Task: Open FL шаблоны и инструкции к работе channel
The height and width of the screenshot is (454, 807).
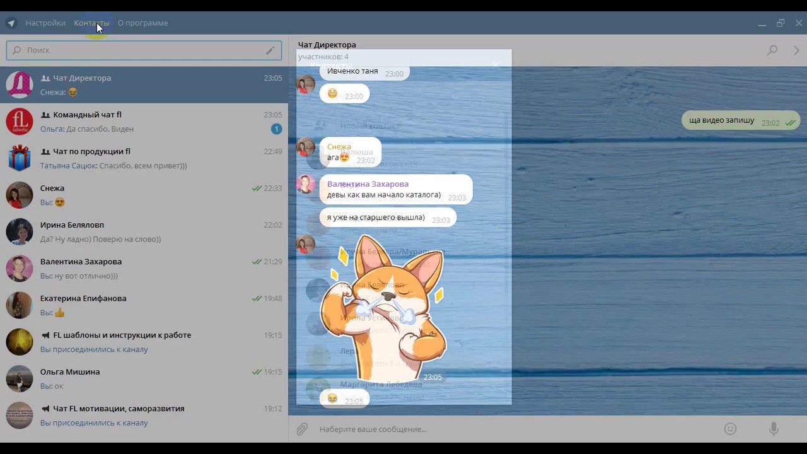Action: click(x=144, y=342)
